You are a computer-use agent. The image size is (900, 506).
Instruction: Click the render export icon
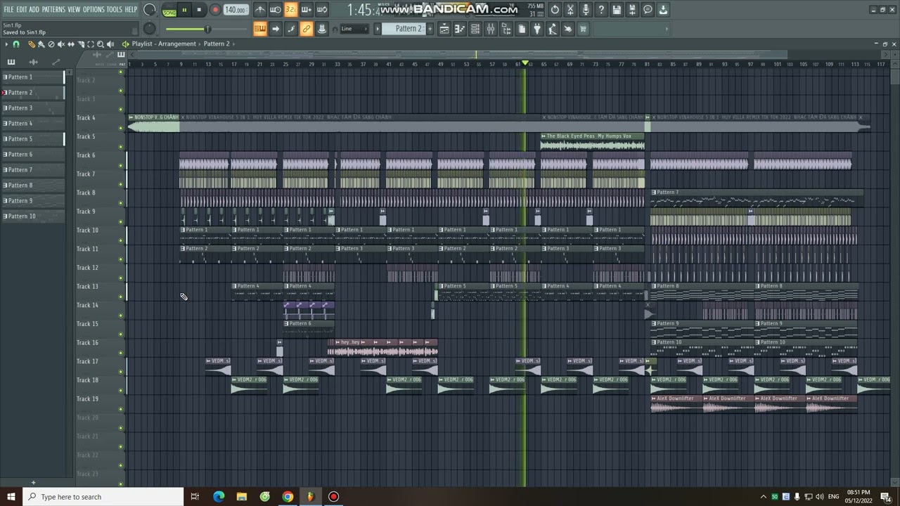[x=632, y=10]
